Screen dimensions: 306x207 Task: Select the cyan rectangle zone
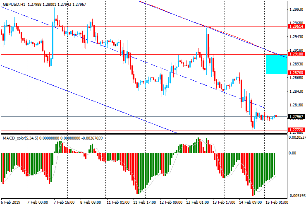click(276, 64)
